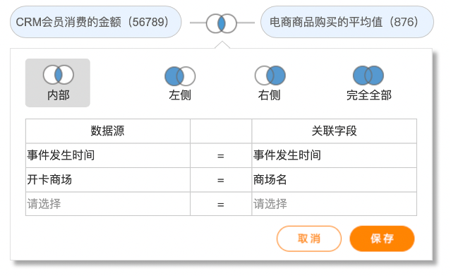Select the 左侧 join type label
Image resolution: width=451 pixels, height=276 pixels.
(x=180, y=95)
